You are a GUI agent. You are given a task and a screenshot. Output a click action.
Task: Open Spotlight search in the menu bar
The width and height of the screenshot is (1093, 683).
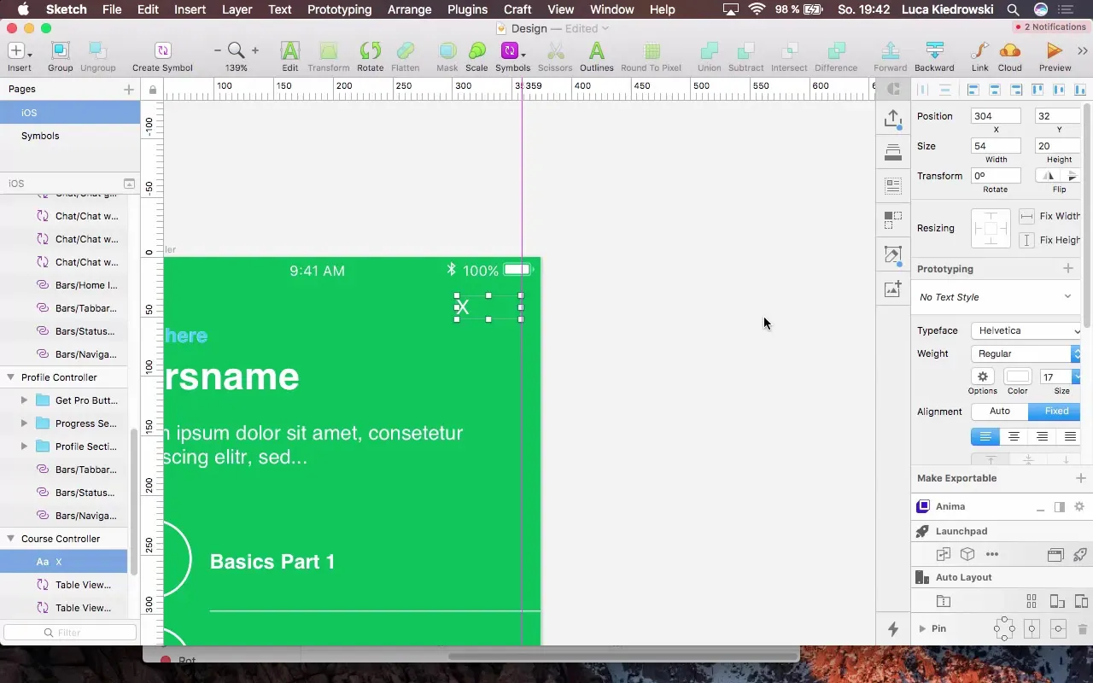point(1013,9)
